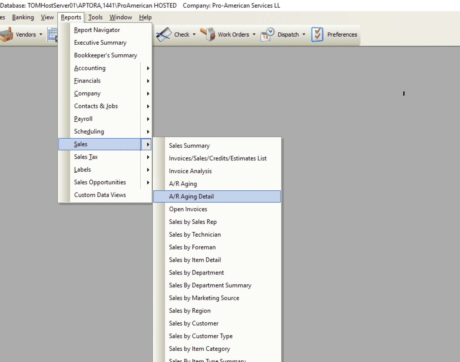
Task: Select A/R Aging Detail report
Action: (x=191, y=196)
